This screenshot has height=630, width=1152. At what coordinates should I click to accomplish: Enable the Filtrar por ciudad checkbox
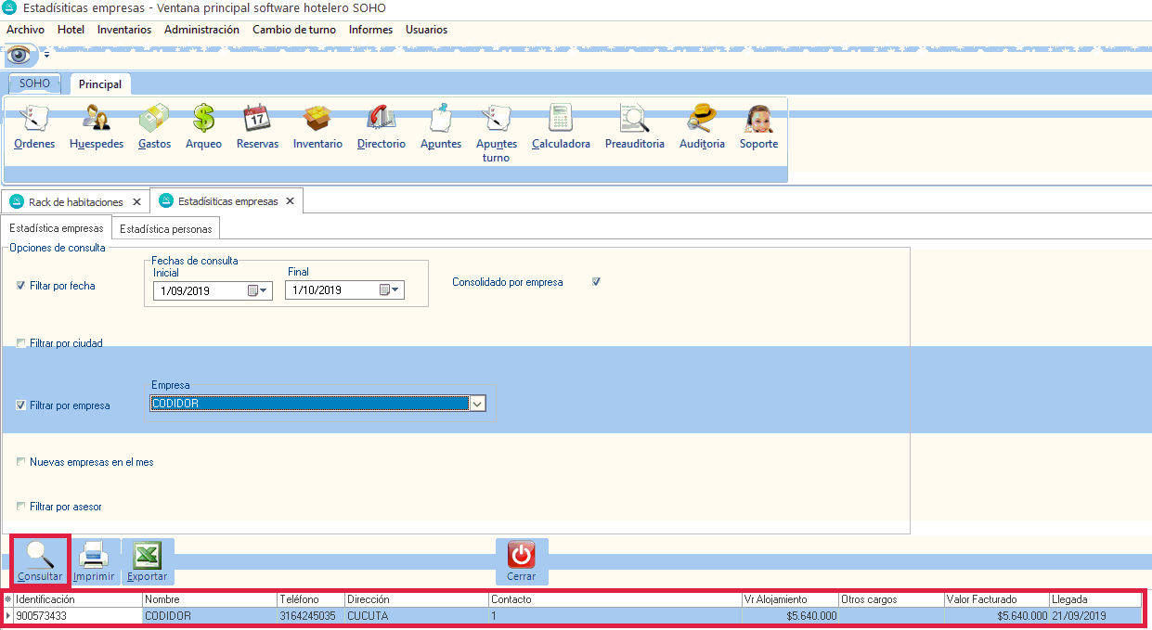click(x=21, y=343)
